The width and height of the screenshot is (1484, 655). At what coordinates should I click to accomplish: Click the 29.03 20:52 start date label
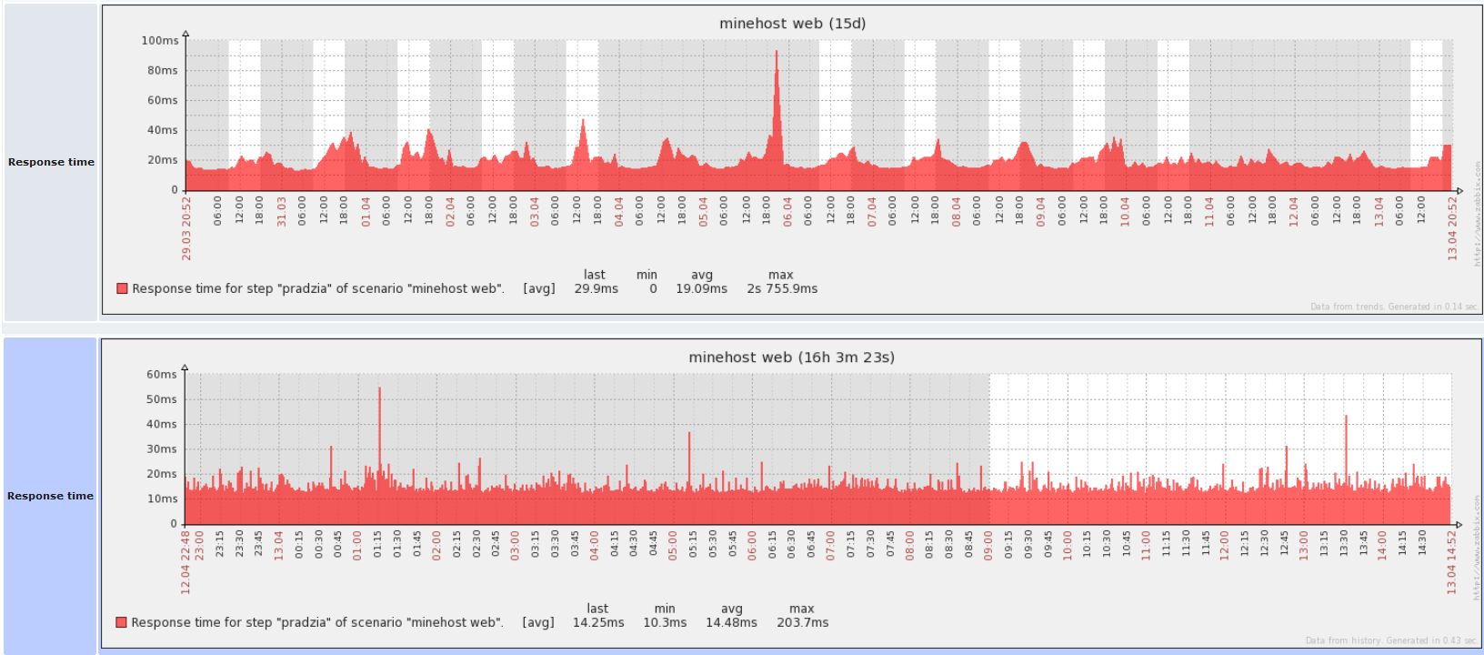pyautogui.click(x=186, y=228)
